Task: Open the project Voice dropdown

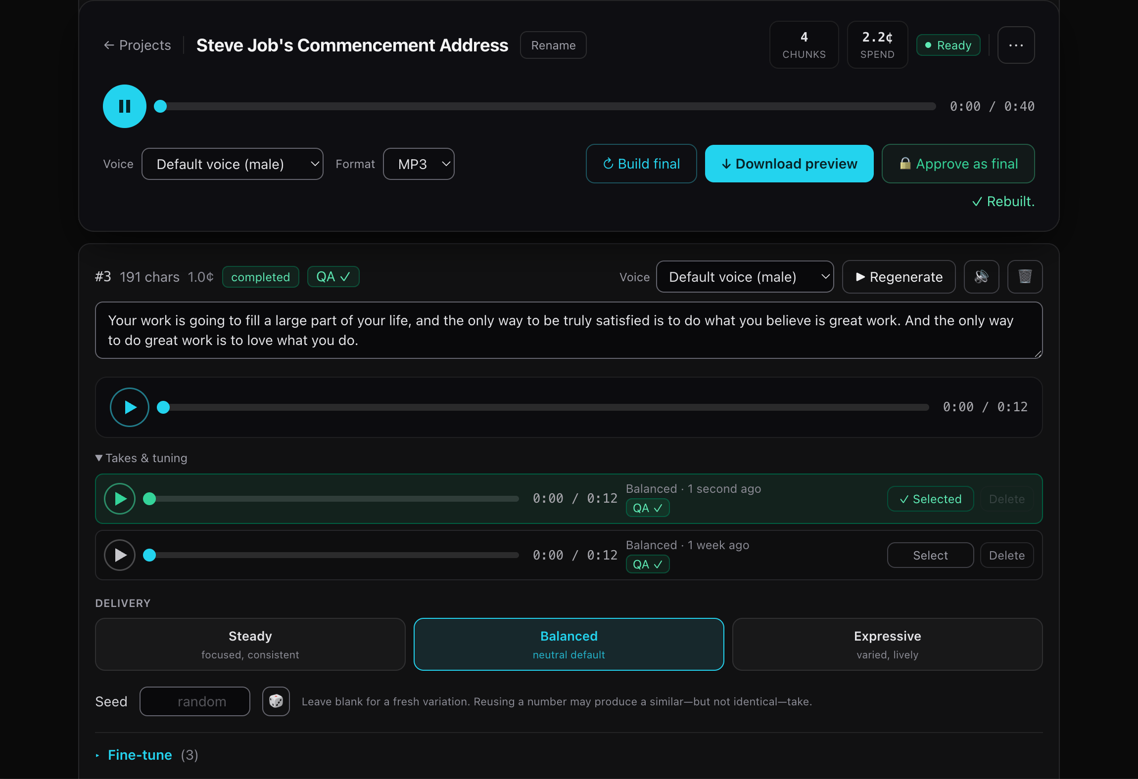Action: (233, 164)
